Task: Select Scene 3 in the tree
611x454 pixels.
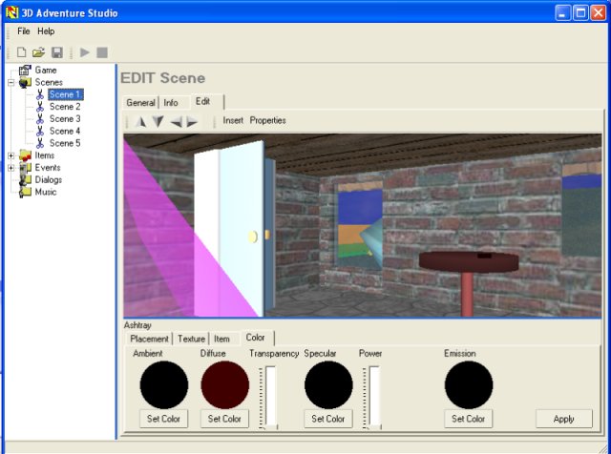Action: point(65,119)
